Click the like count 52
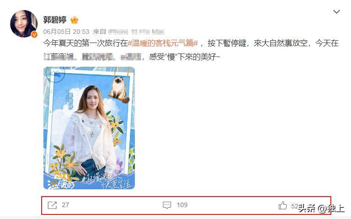351x219 pixels. [x=295, y=206]
